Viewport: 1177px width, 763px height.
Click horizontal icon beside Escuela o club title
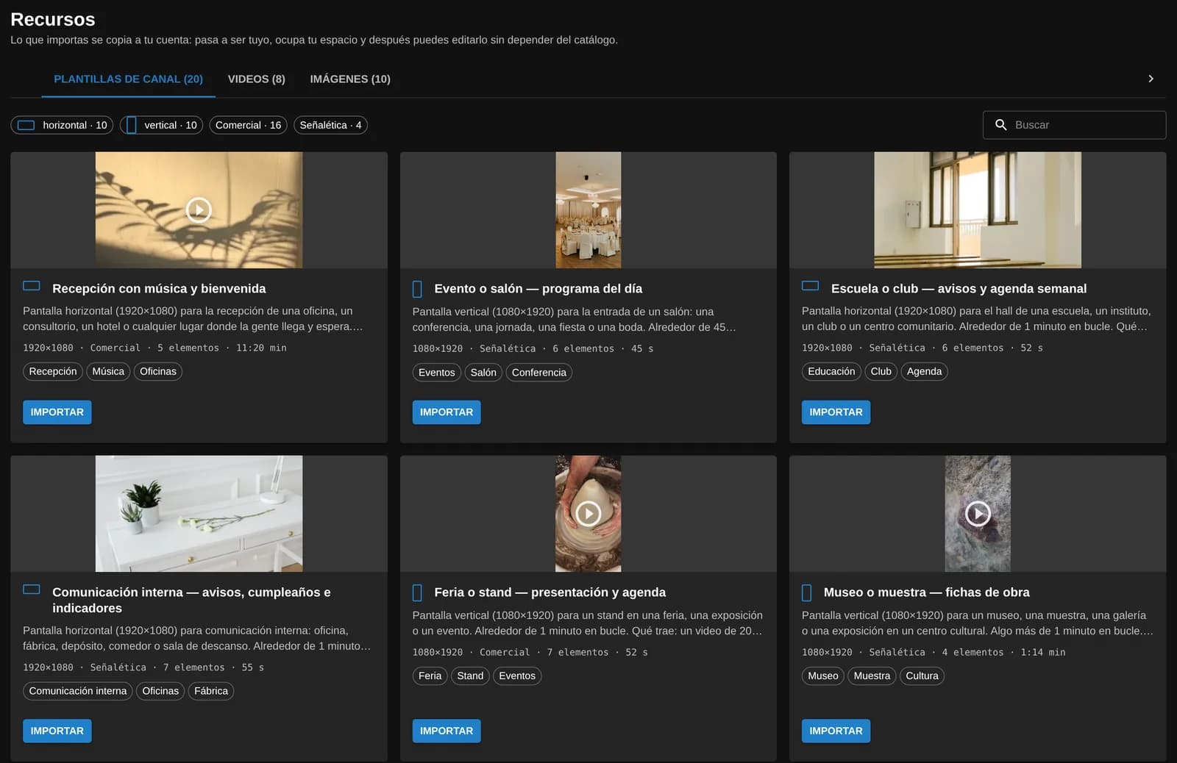pyautogui.click(x=811, y=286)
